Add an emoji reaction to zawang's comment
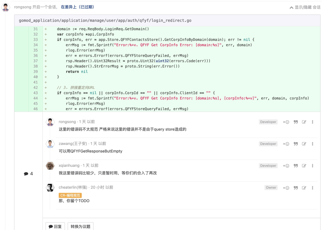 tap(286, 143)
